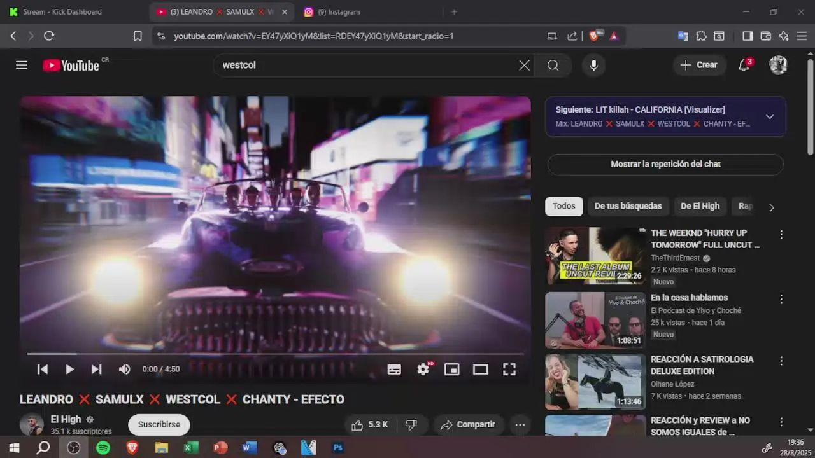Image resolution: width=815 pixels, height=458 pixels.
Task: Open options for En la casa hablamos
Action: 781,299
